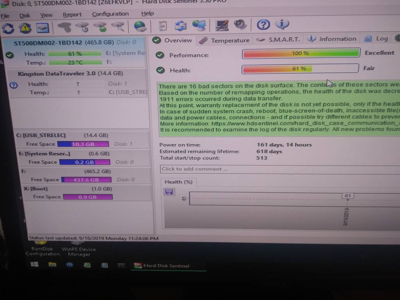Image resolution: width=400 pixels, height=300 pixels.
Task: Click the speaker sound toolbar icon
Action: click(240, 25)
